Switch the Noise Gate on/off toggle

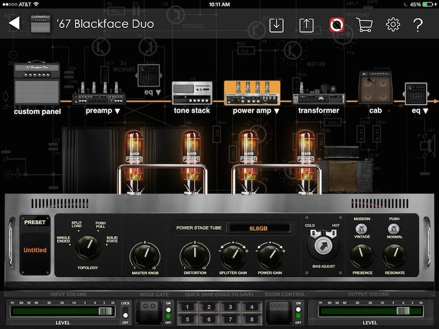(168, 311)
